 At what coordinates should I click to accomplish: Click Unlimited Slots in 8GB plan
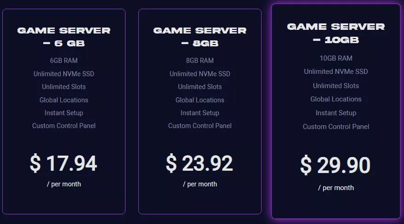pos(200,87)
